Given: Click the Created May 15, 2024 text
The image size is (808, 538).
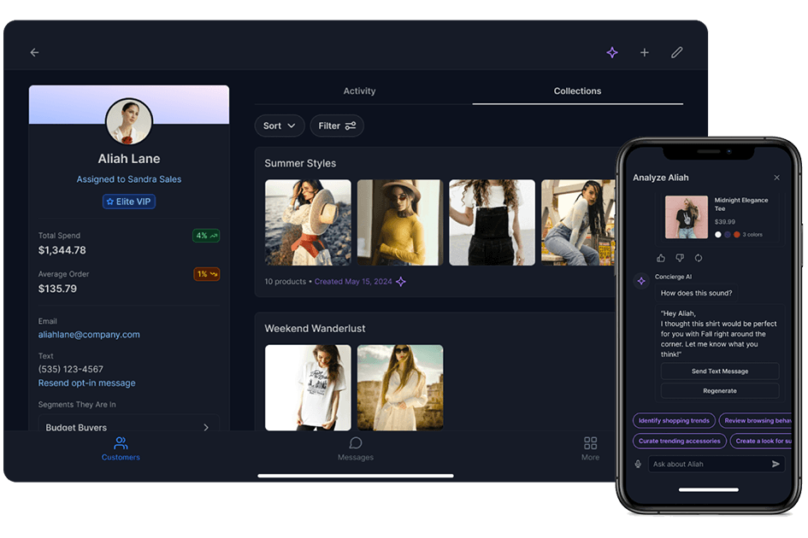Looking at the screenshot, I should click(x=353, y=282).
